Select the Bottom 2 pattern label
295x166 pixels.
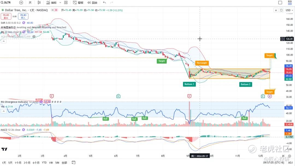[x=246, y=84]
